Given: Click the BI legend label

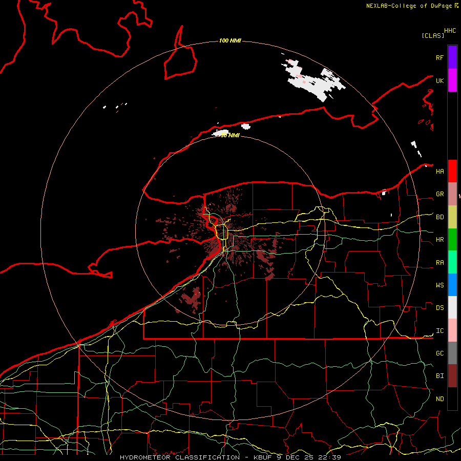Looking at the screenshot, I should tap(439, 376).
